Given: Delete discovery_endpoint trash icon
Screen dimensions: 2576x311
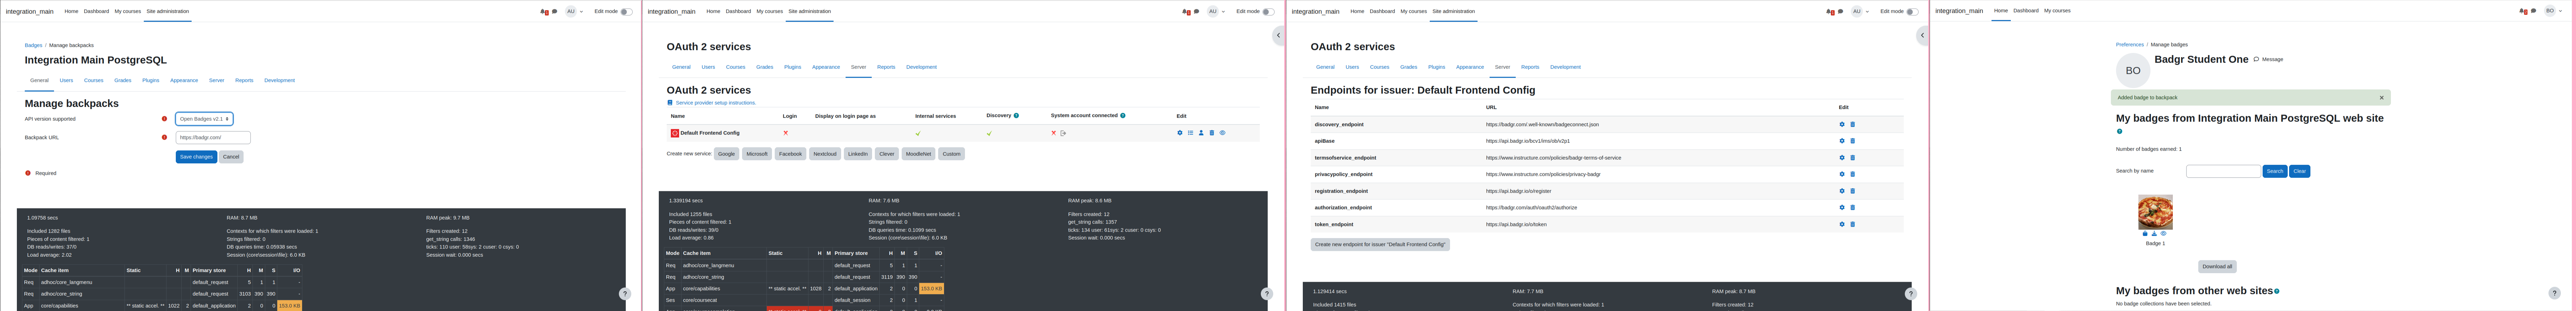Looking at the screenshot, I should [1852, 125].
